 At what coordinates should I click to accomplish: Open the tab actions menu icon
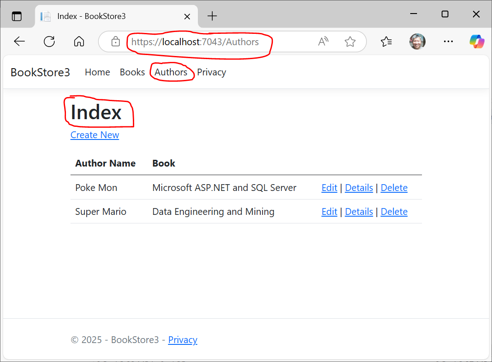pos(17,16)
